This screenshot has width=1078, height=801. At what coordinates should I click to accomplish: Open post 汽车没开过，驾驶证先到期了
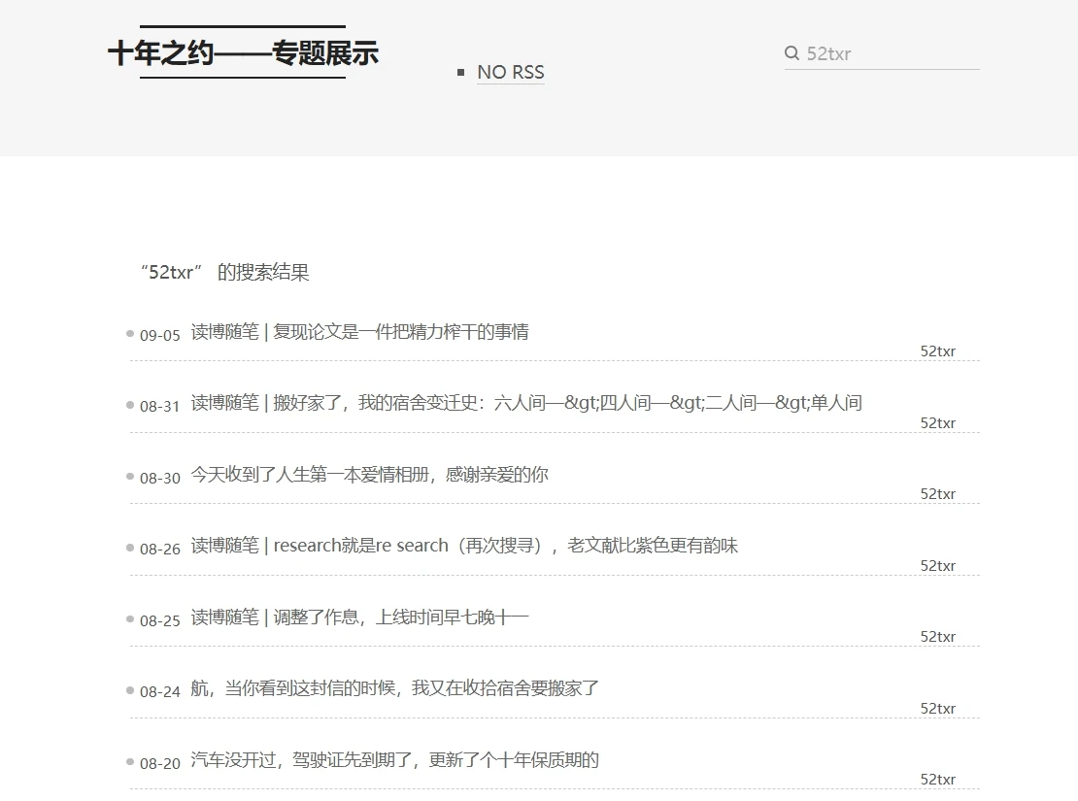(394, 760)
